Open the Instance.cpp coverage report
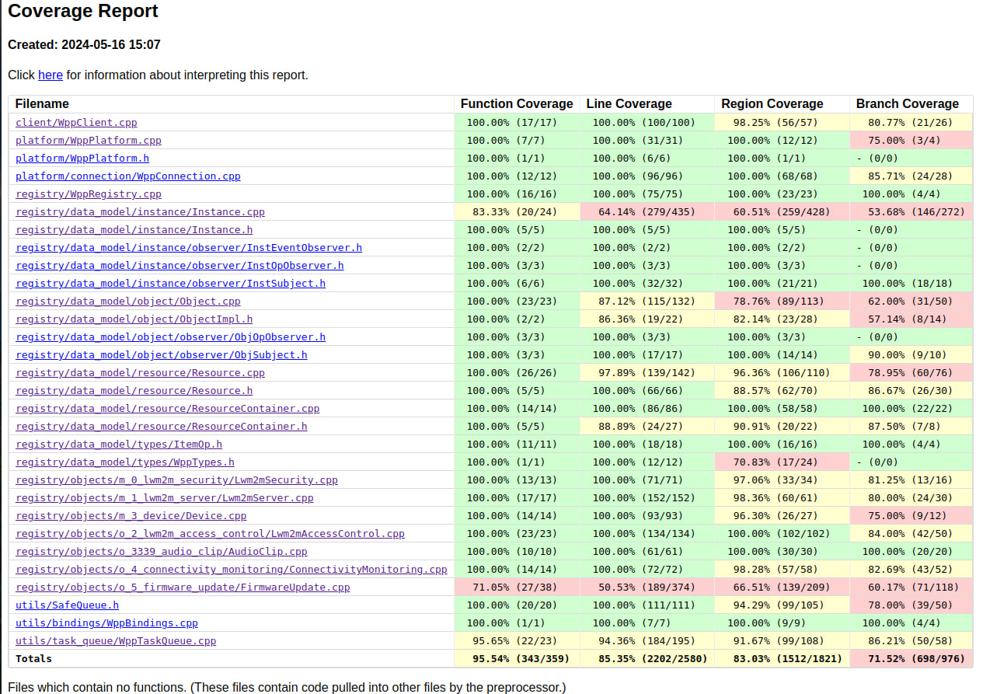 click(x=140, y=212)
